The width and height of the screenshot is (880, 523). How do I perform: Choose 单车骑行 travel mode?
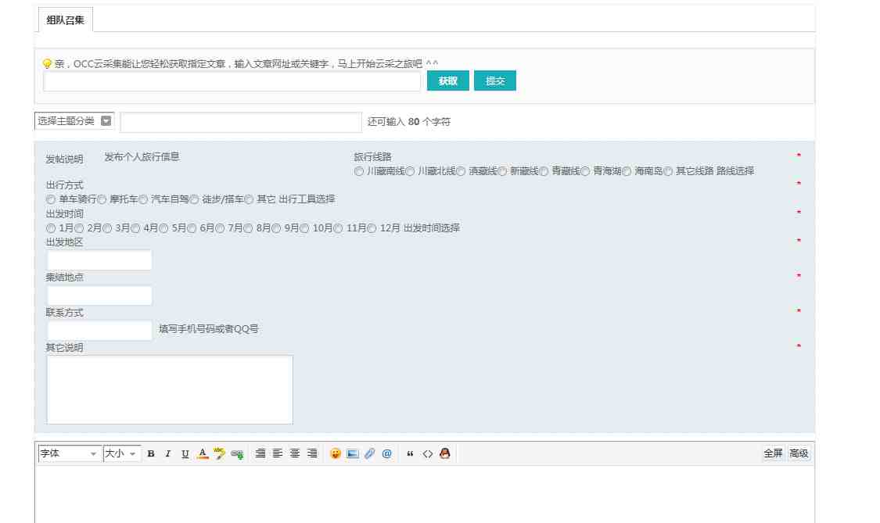pos(51,199)
